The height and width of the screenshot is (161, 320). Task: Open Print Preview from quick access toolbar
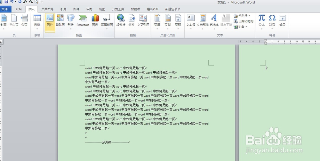[x=36, y=2]
